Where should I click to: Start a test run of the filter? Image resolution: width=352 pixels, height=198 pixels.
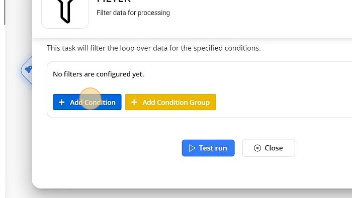click(208, 148)
